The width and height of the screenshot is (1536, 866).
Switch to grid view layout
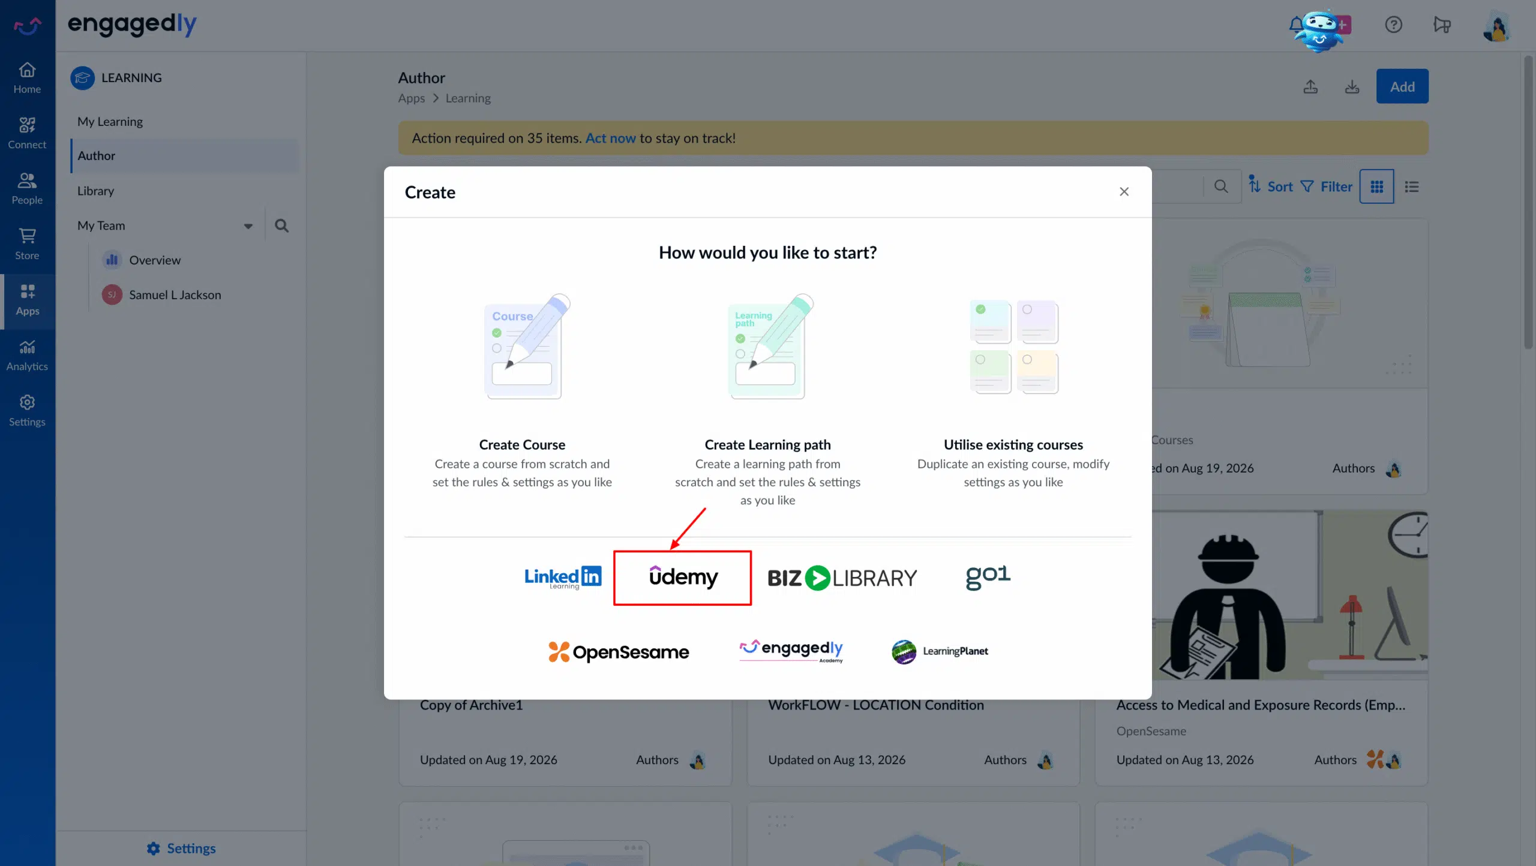1376,187
